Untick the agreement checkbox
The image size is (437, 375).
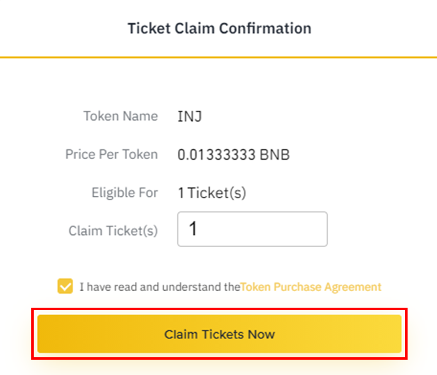pyautogui.click(x=65, y=286)
